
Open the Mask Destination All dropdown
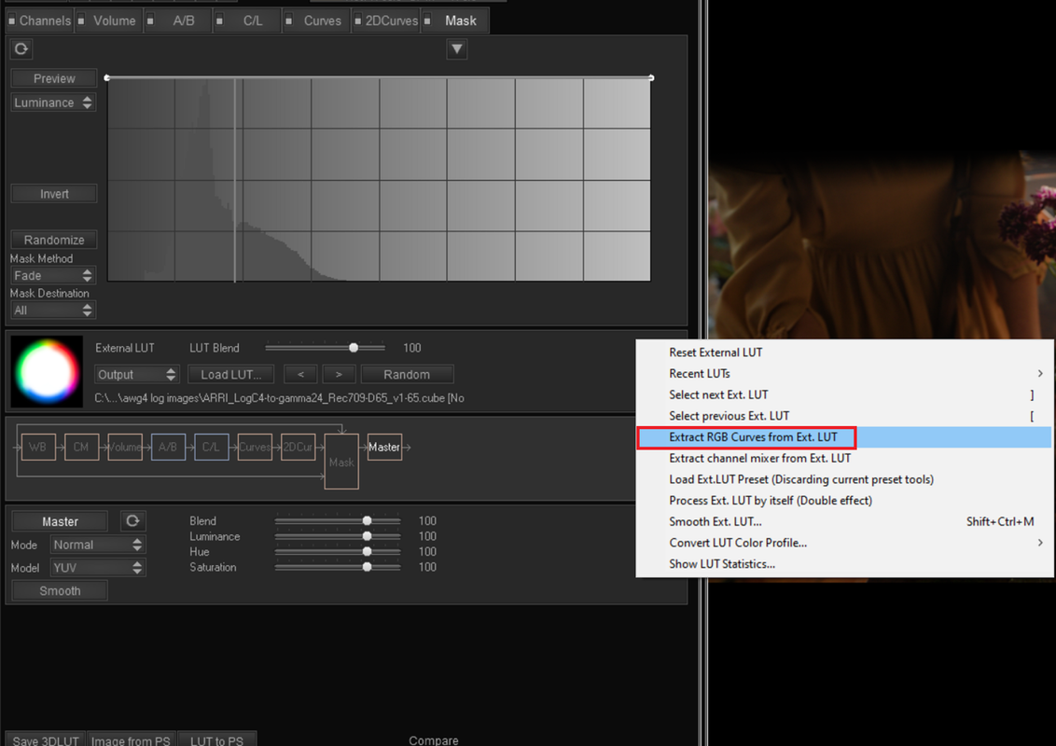click(53, 311)
